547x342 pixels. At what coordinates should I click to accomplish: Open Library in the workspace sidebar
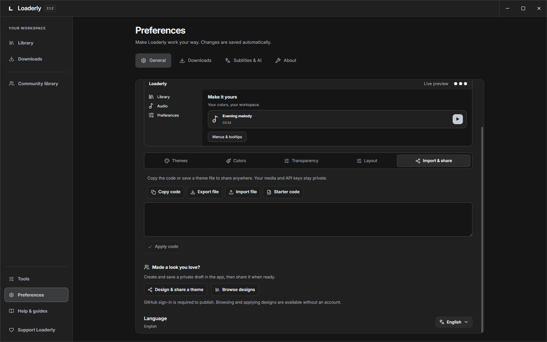tap(36, 43)
